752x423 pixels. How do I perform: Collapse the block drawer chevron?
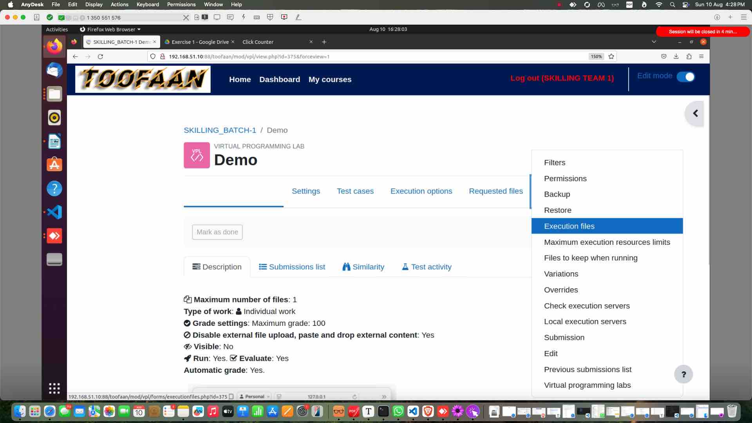[x=695, y=114]
